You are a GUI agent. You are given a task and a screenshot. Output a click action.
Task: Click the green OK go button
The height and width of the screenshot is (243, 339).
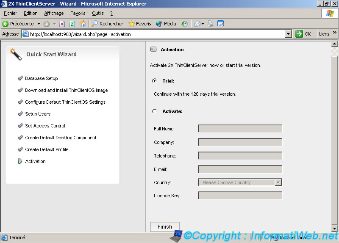pyautogui.click(x=303, y=34)
